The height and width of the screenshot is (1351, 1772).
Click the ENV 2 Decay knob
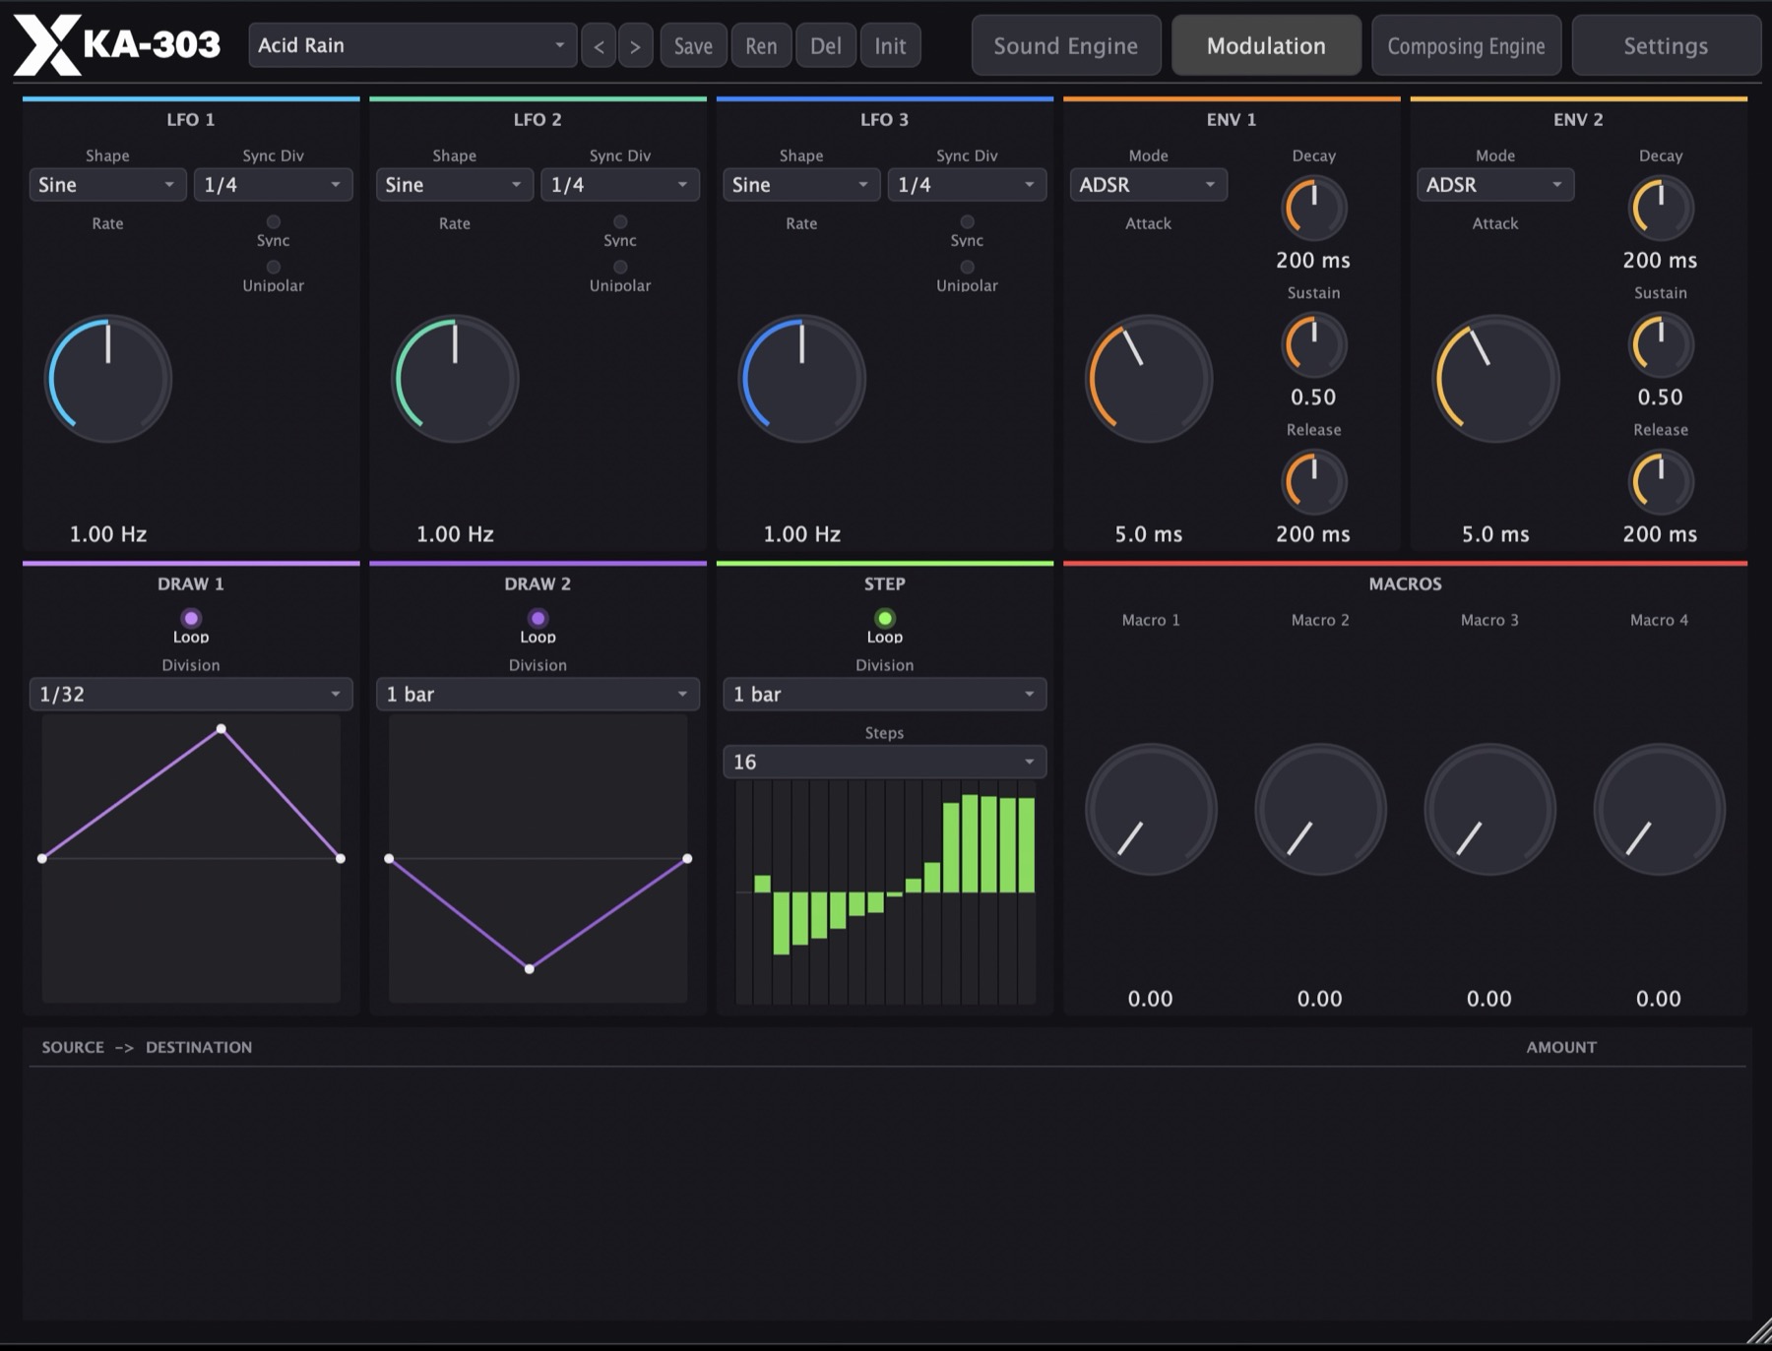pos(1661,209)
